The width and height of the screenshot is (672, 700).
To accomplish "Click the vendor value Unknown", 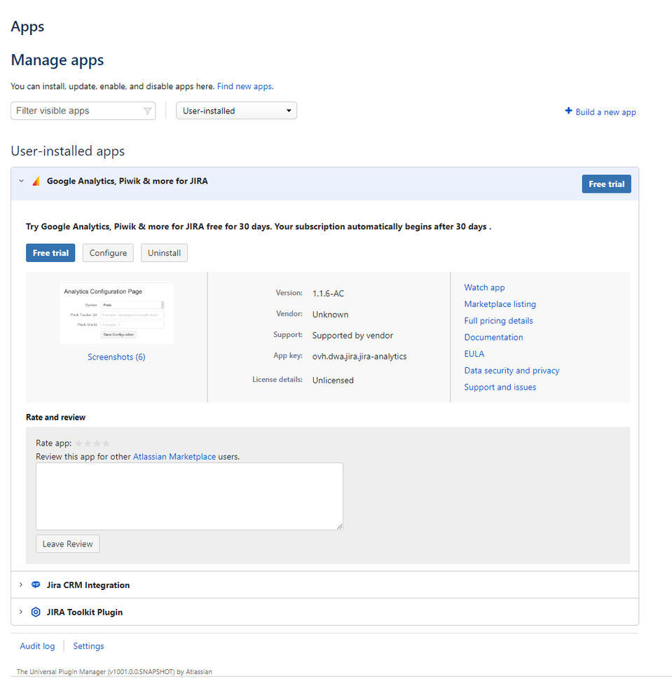I will tap(331, 315).
